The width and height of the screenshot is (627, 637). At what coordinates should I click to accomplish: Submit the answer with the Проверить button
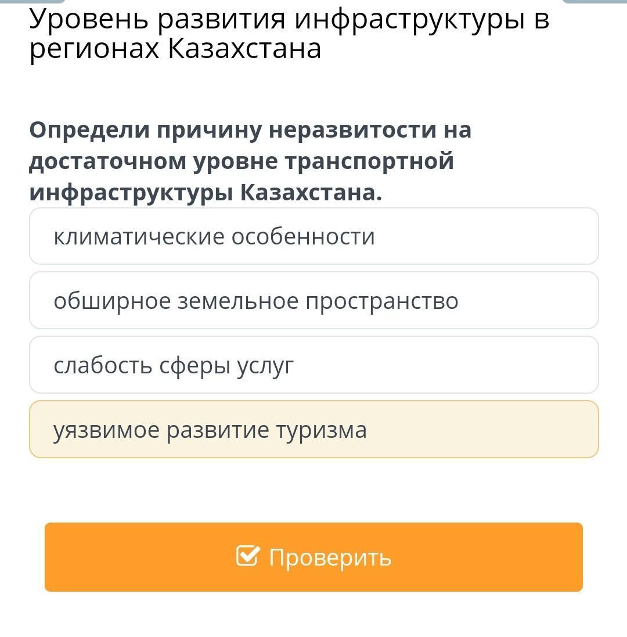(x=313, y=557)
